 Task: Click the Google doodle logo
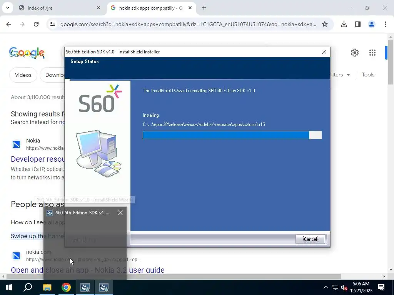click(27, 53)
